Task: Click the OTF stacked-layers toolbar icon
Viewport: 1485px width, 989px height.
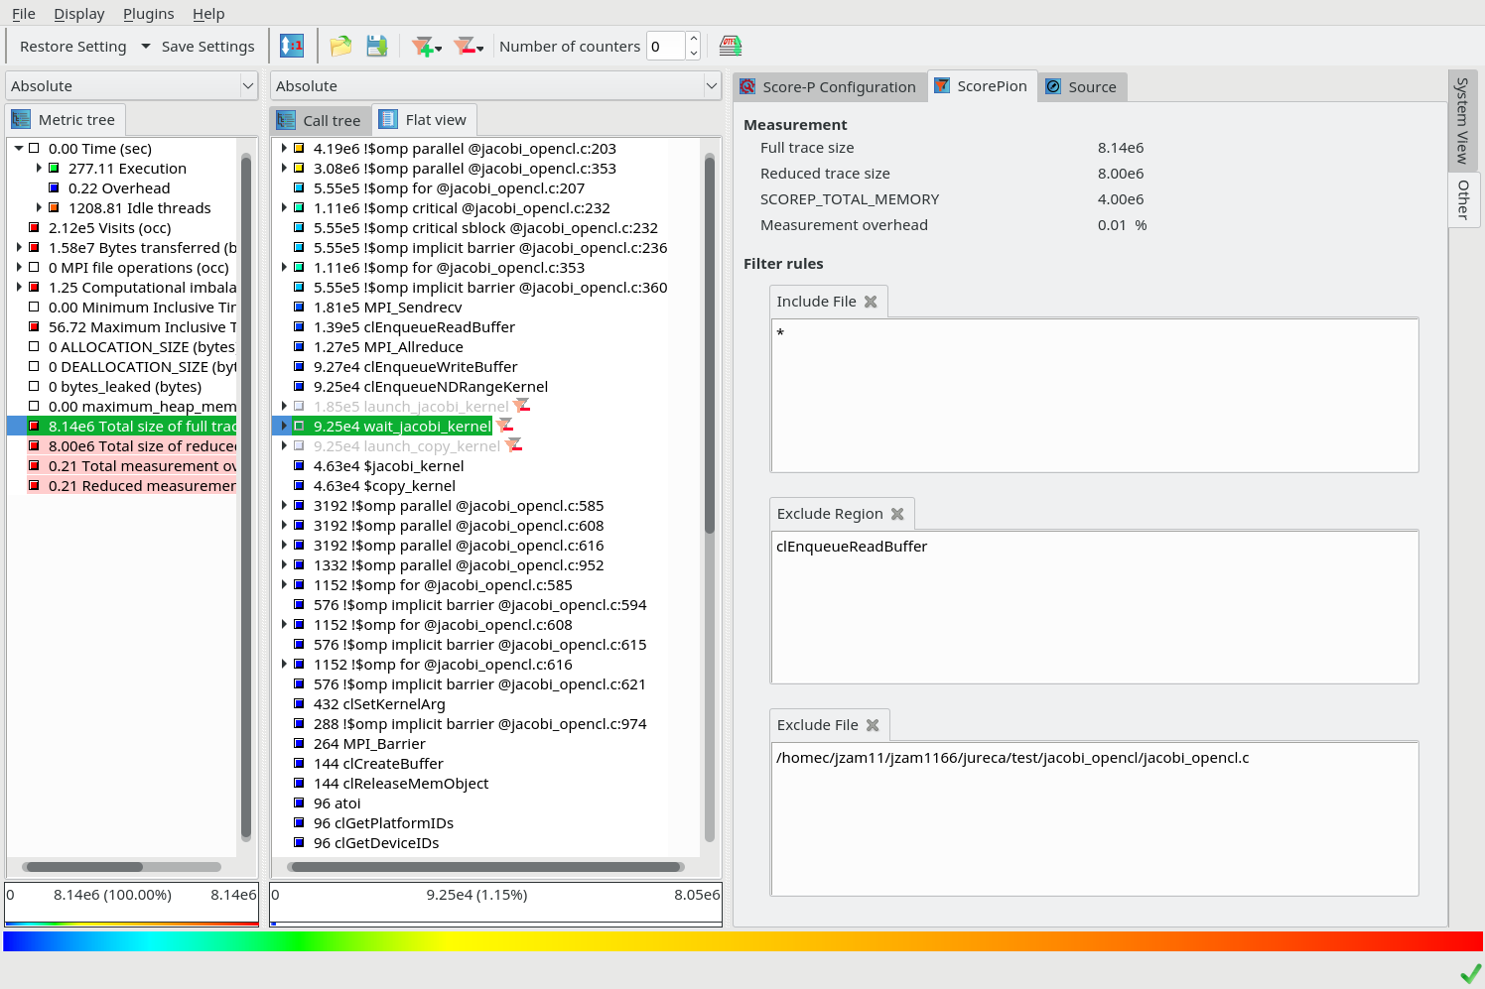Action: [x=731, y=46]
